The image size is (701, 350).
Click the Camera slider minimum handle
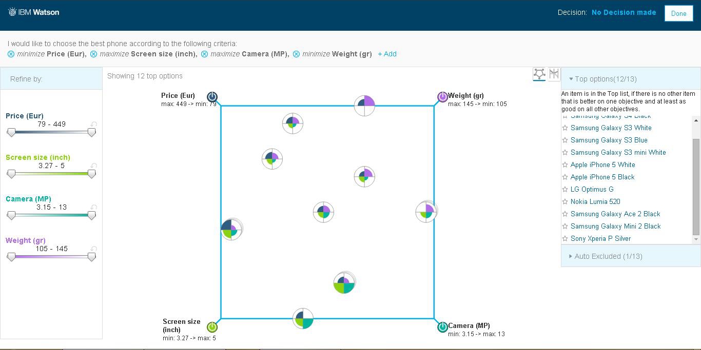pos(11,216)
